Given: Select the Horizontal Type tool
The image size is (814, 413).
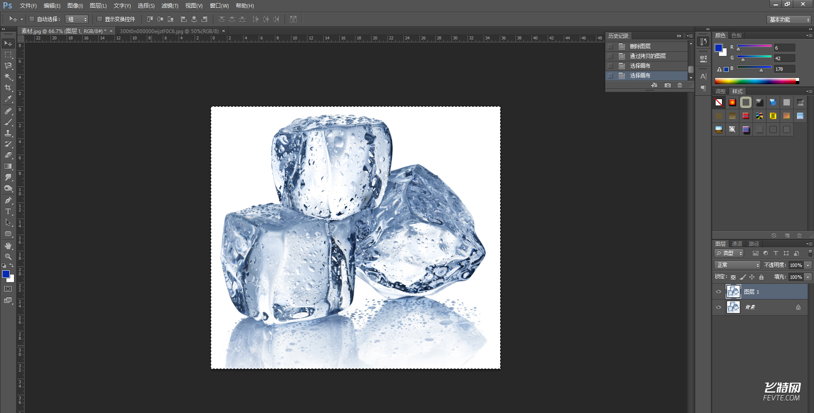Looking at the screenshot, I should [x=8, y=211].
